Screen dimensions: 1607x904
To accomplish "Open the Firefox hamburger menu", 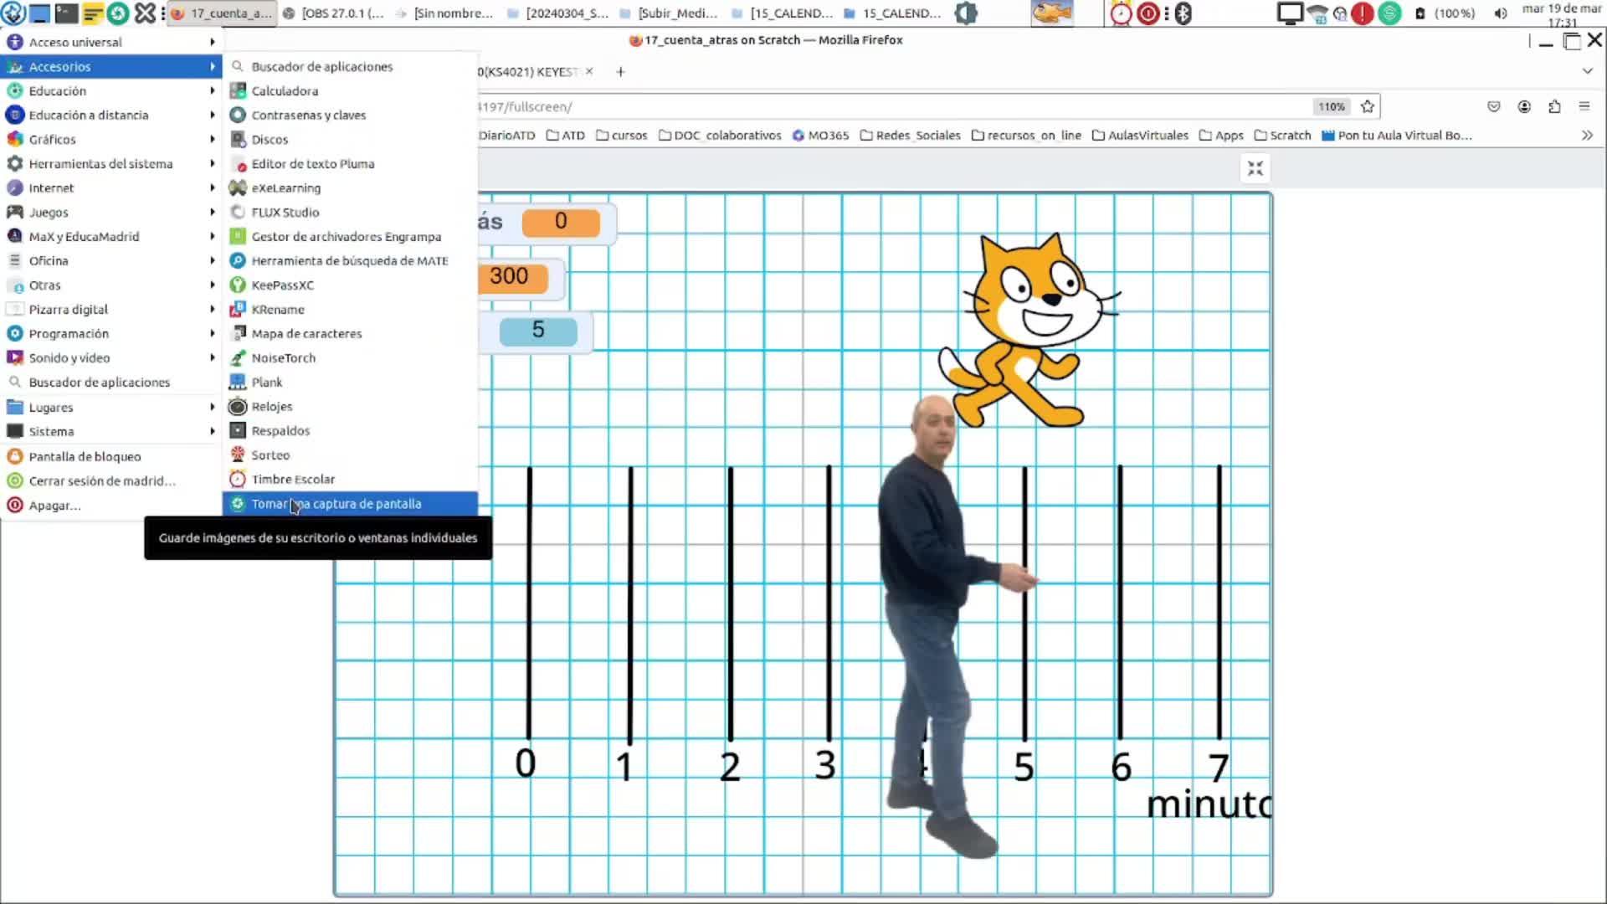I will 1584,106.
